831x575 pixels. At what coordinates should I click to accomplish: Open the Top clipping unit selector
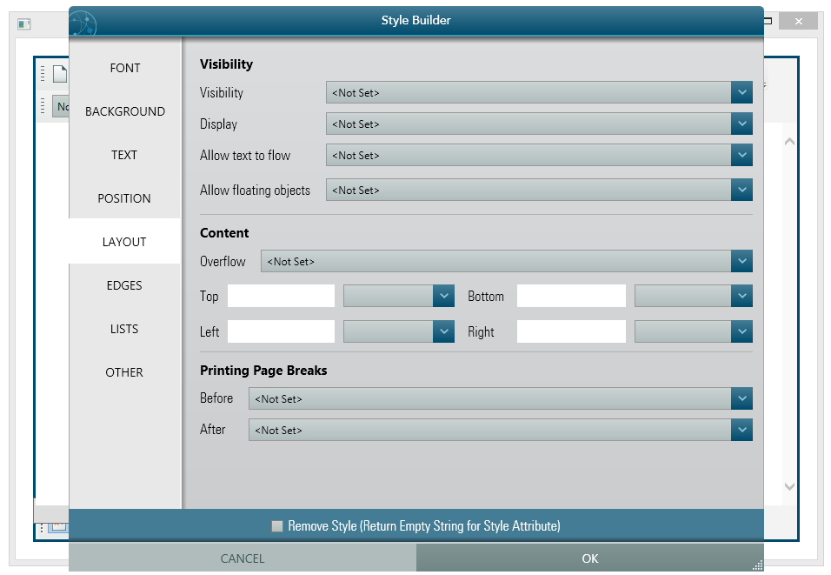[444, 296]
